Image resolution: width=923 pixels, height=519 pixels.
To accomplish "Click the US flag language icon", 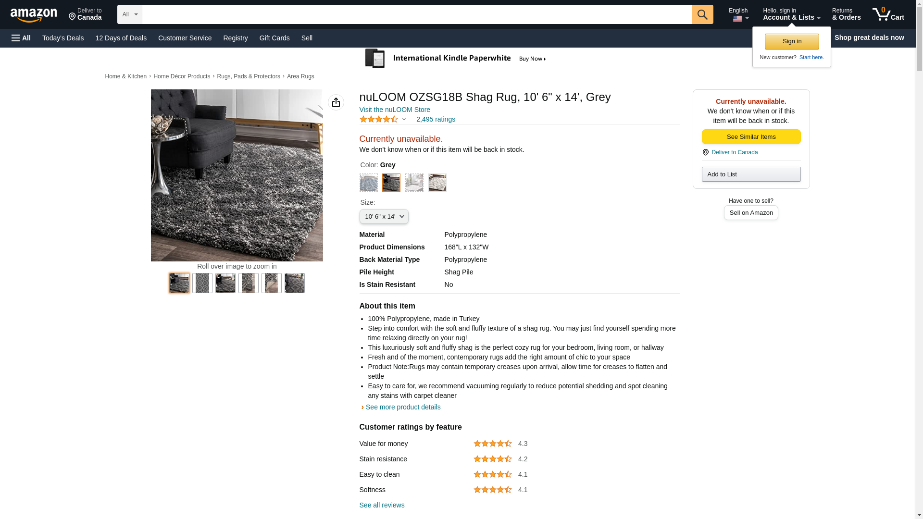I will (x=737, y=19).
